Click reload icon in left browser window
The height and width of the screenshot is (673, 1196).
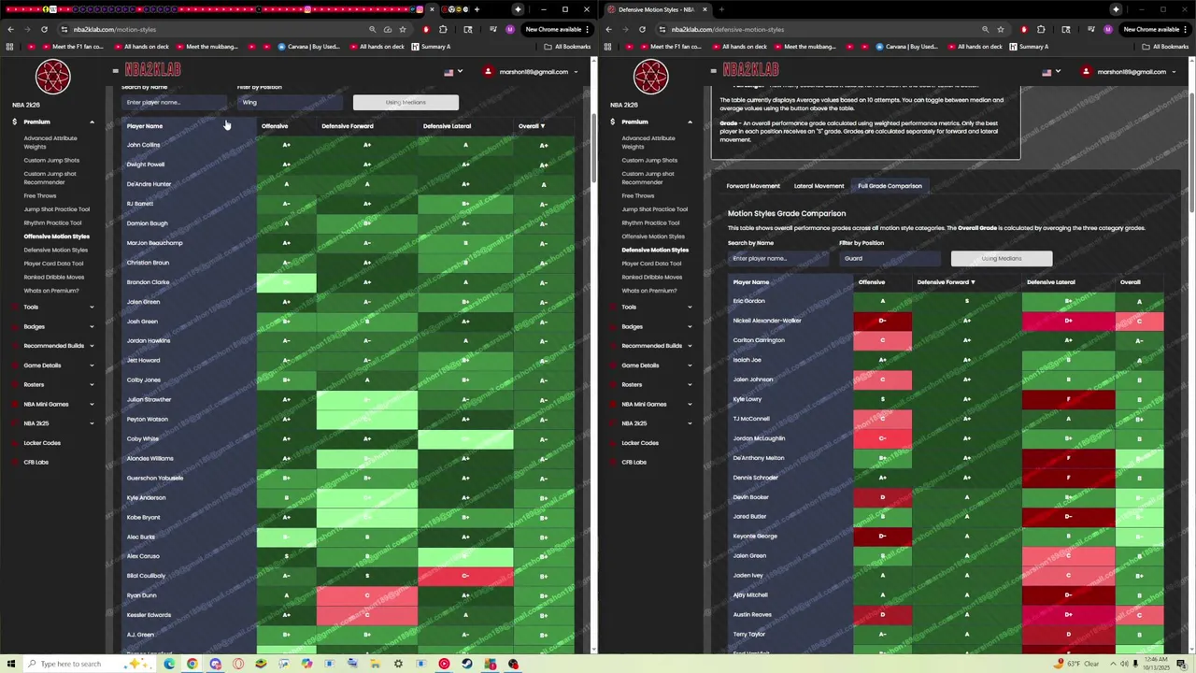pyautogui.click(x=44, y=29)
